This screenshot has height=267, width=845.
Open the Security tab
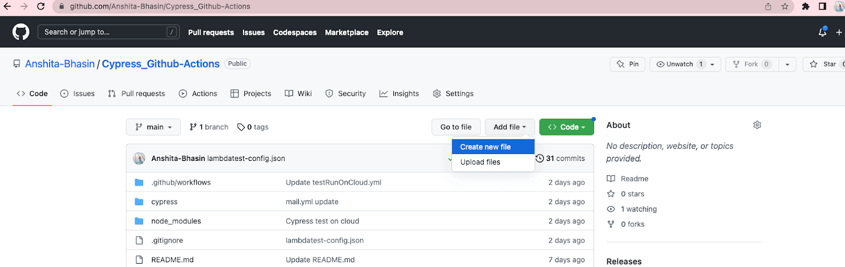[345, 93]
